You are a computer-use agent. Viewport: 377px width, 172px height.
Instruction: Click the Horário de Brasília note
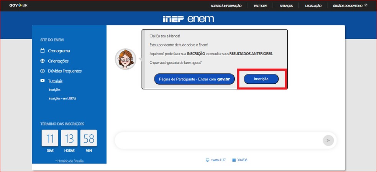(69, 161)
